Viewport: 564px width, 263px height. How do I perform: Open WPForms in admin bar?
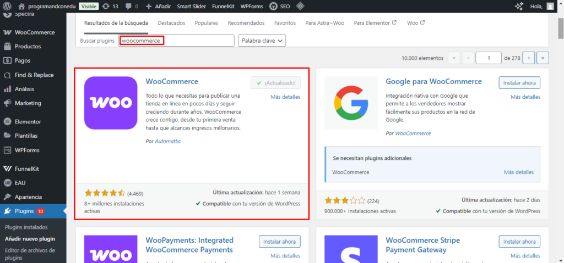tap(252, 7)
